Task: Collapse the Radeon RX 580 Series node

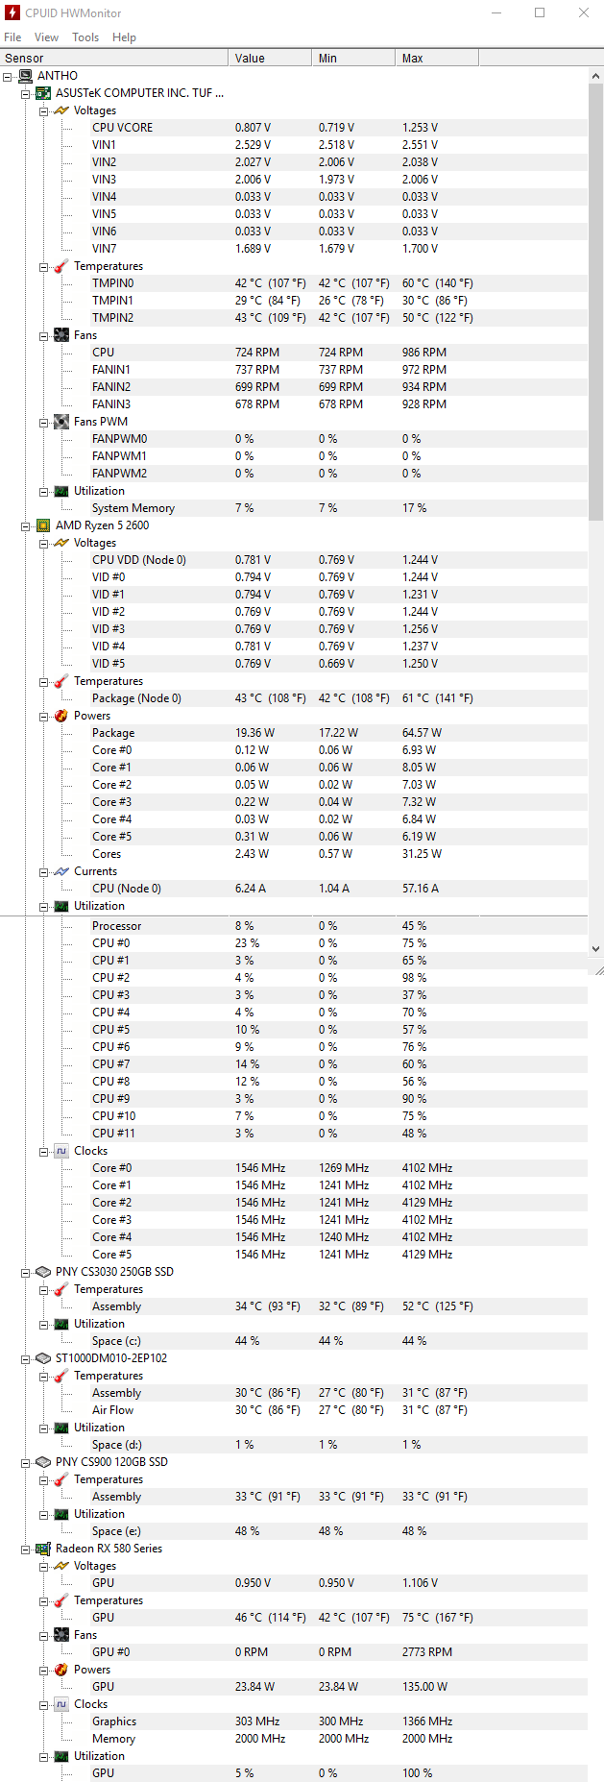Action: (26, 1550)
